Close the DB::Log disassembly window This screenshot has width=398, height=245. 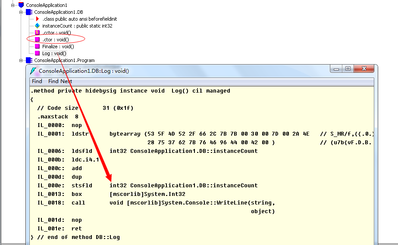[x=364, y=68]
